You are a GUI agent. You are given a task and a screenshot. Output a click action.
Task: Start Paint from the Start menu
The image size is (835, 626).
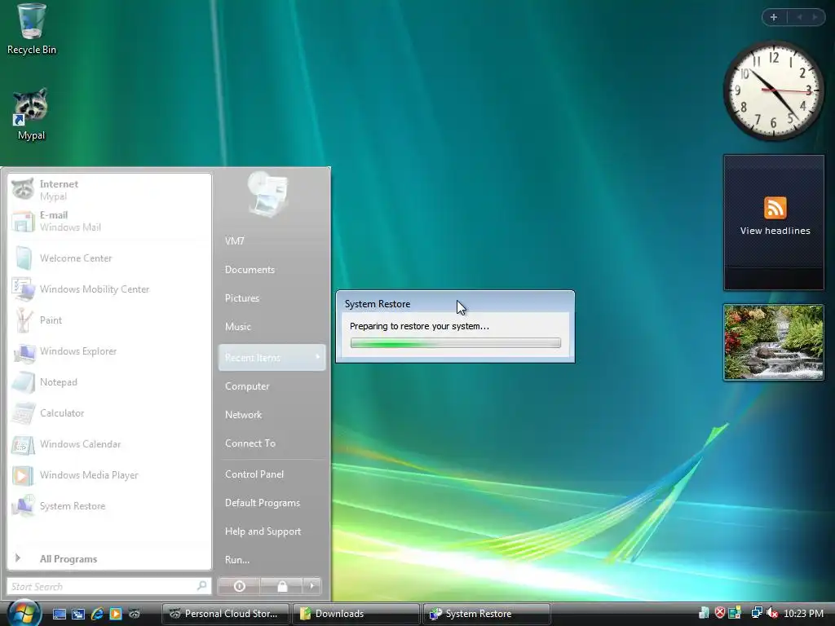coord(109,320)
